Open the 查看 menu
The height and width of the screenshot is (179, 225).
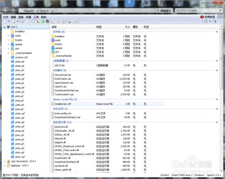point(21,17)
